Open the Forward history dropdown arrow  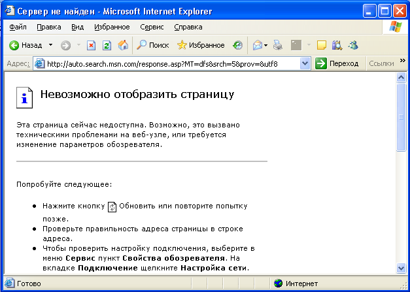78,45
